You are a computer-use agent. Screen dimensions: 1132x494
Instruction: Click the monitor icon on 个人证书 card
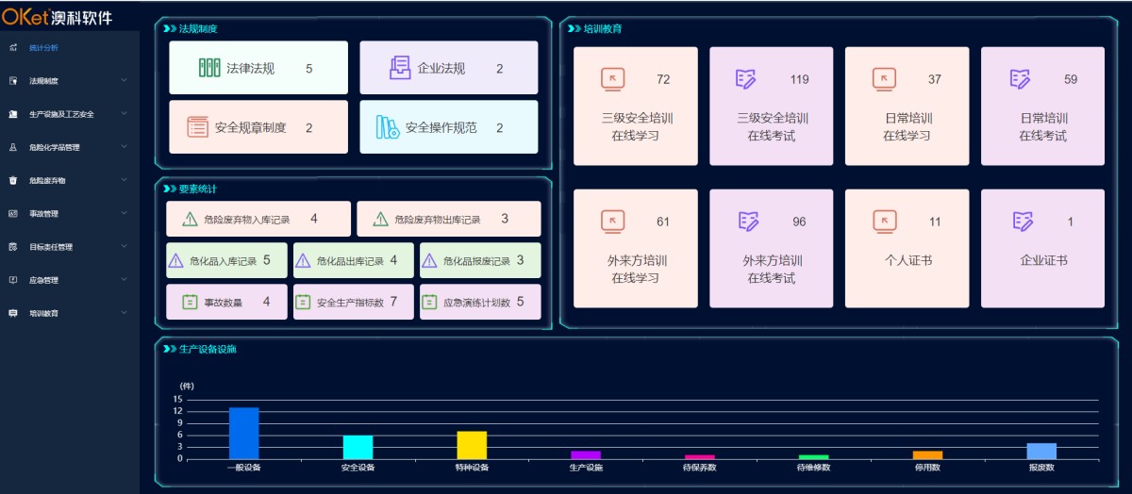click(x=884, y=222)
